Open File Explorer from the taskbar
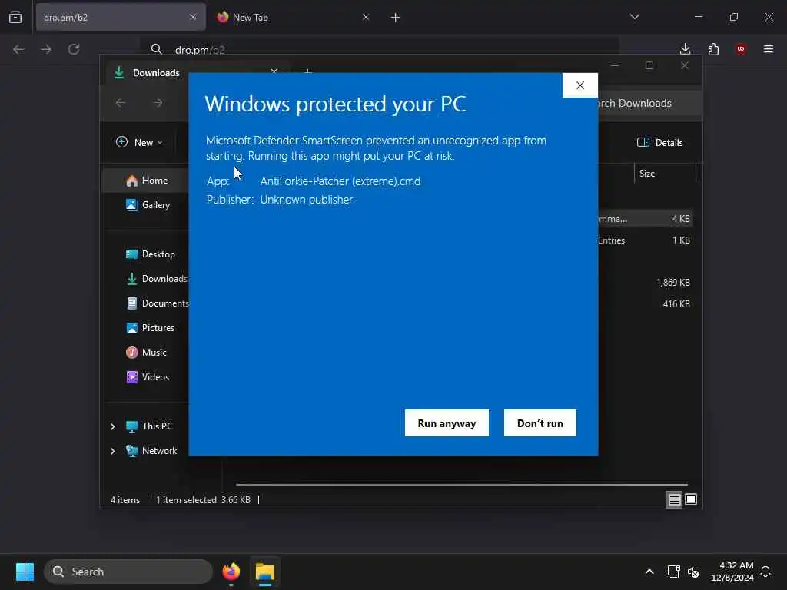The height and width of the screenshot is (590, 787). [265, 572]
